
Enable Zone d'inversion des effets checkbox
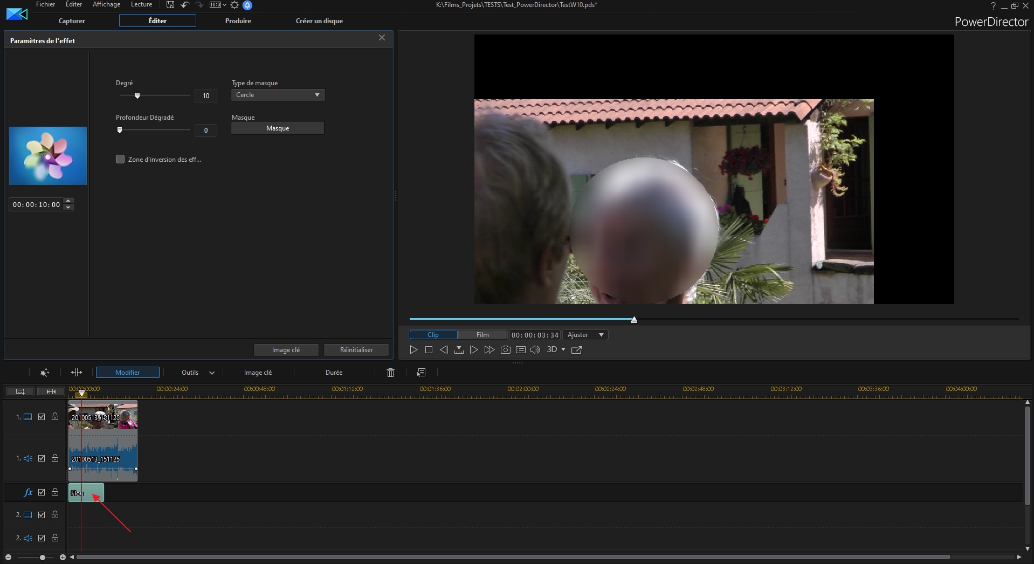tap(120, 159)
